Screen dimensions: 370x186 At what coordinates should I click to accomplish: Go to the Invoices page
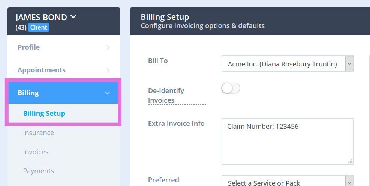click(36, 152)
